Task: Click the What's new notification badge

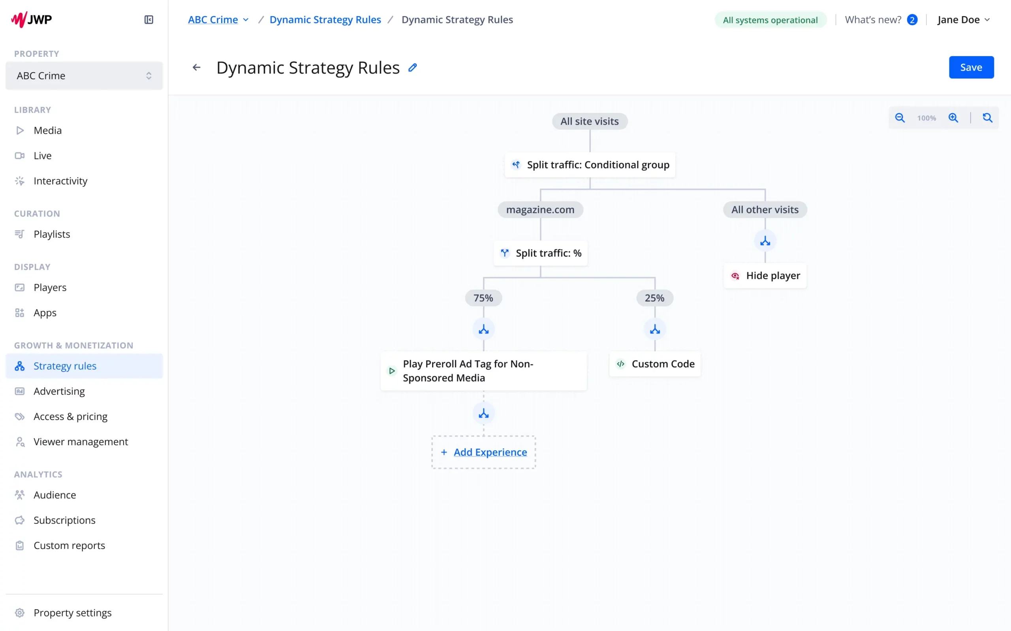Action: [x=912, y=20]
